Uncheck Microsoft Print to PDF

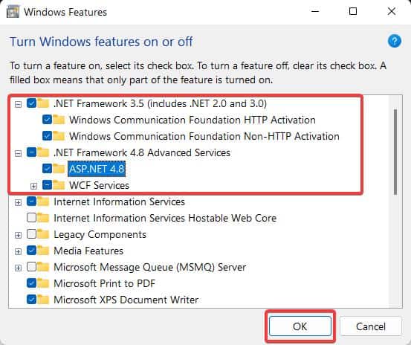coord(31,283)
